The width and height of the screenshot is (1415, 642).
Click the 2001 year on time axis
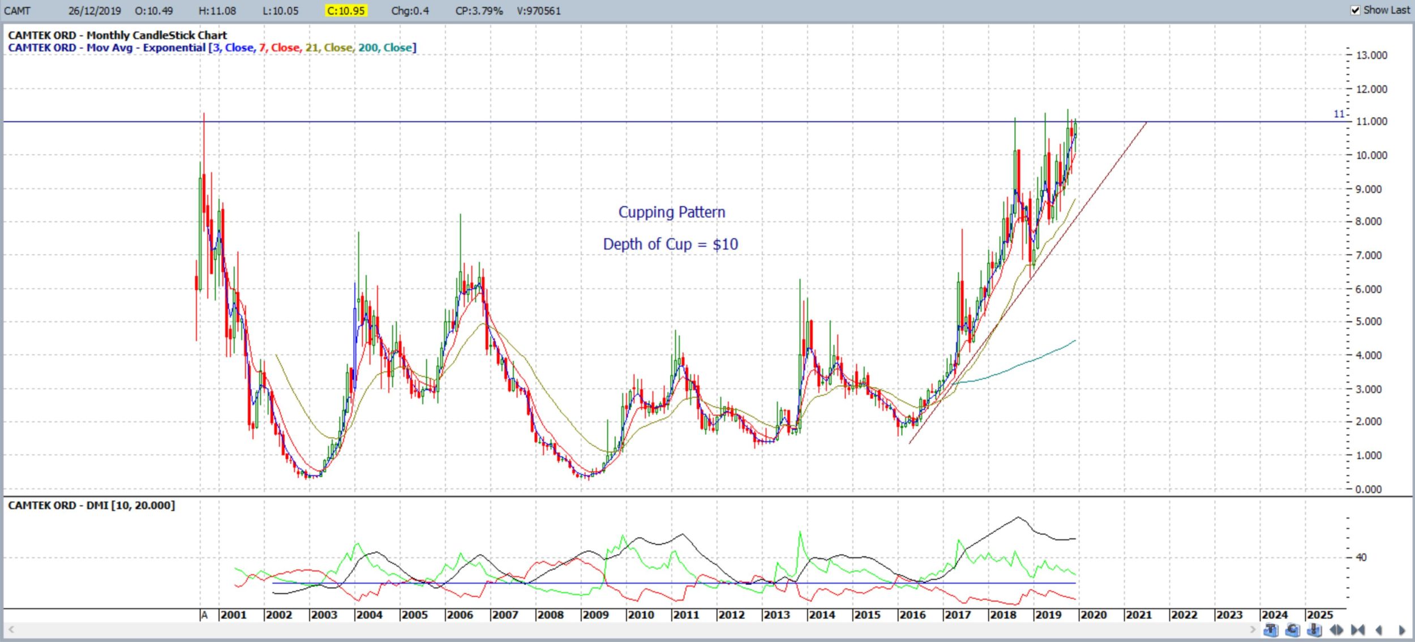[x=233, y=615]
